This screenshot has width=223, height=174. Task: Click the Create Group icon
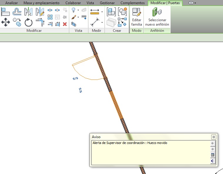click(123, 12)
